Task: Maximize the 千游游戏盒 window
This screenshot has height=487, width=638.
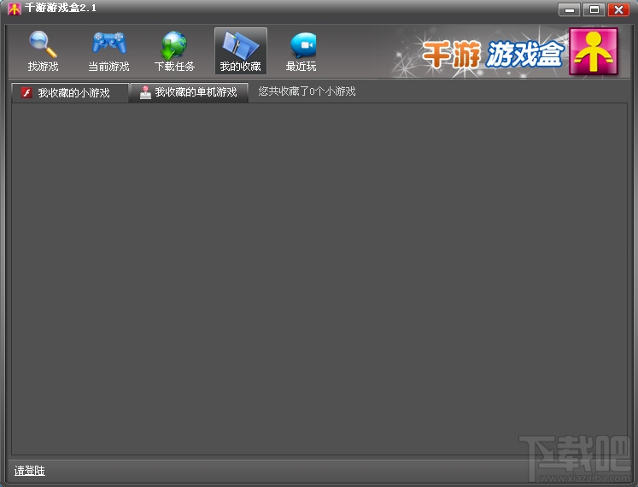Action: [594, 9]
